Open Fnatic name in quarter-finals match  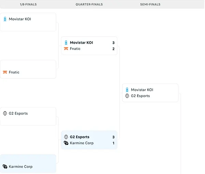75,49
